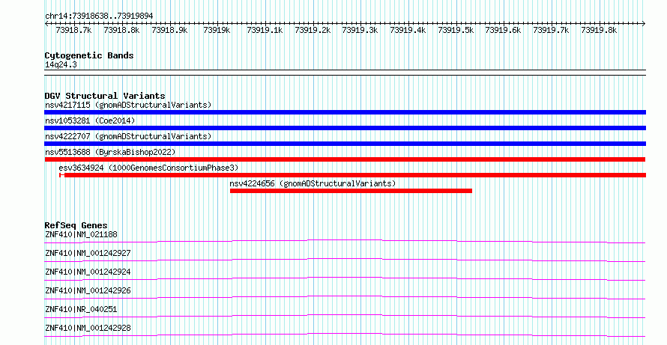Select the Cytogenetic Bands track title
The width and height of the screenshot is (667, 345).
(x=89, y=55)
